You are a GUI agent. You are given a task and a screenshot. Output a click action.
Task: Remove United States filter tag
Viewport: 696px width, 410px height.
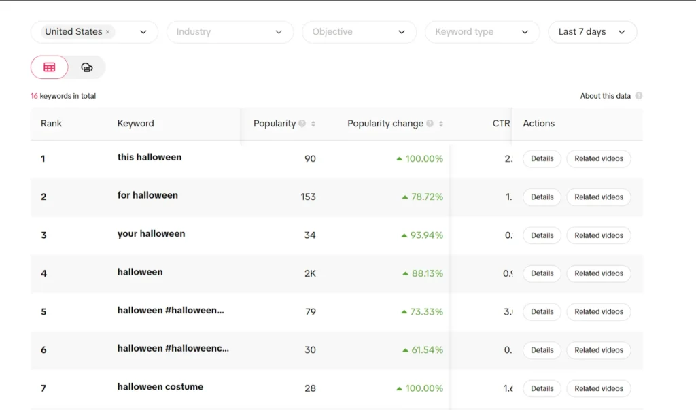point(107,32)
